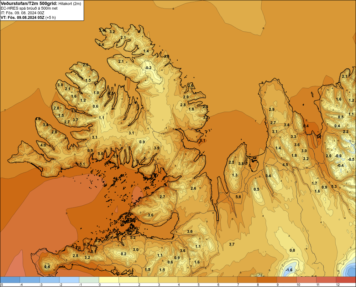
Task: Click the temperature value "-0.2" on the map
Action: [x=148, y=68]
